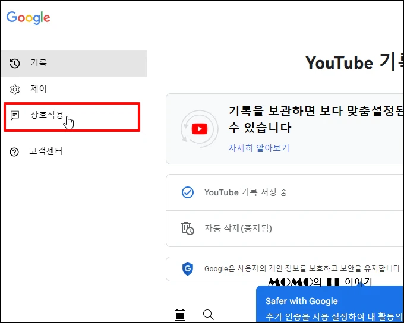
Task: Open the 기록 history sidebar item
Action: coord(74,64)
